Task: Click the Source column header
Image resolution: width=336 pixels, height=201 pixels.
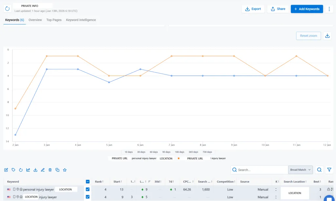Action: [245, 182]
